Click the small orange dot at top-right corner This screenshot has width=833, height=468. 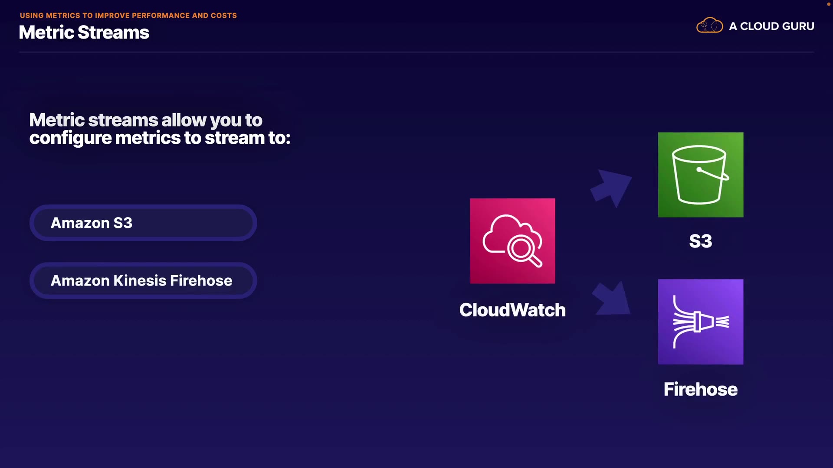tap(828, 4)
